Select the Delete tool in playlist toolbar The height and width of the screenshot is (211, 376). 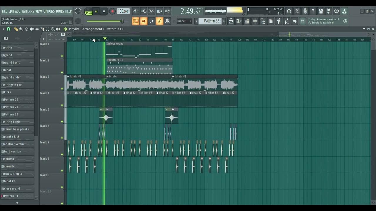(x=26, y=29)
